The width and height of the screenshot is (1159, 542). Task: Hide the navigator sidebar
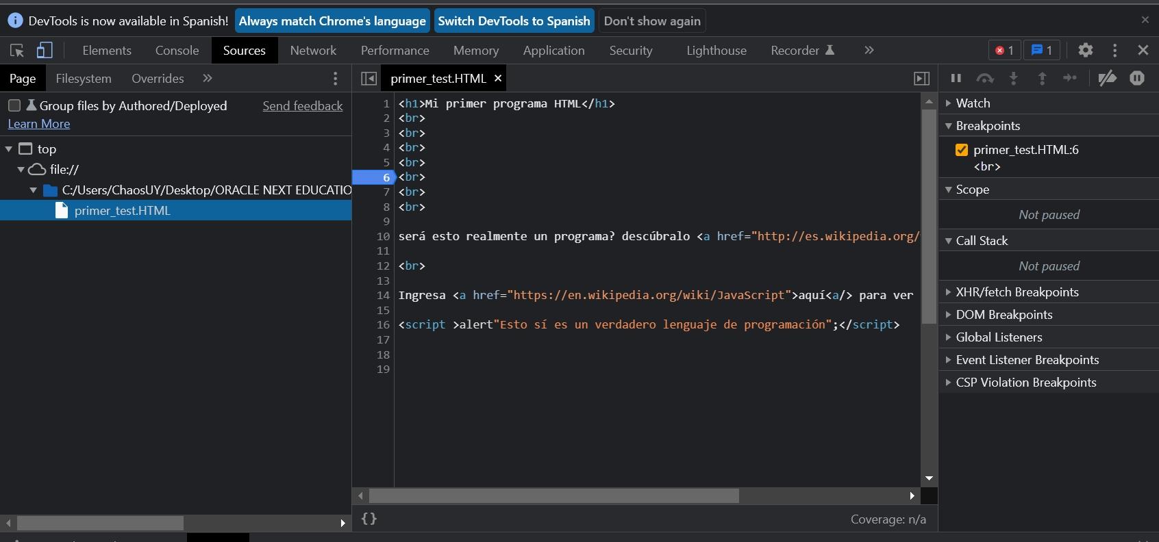click(369, 79)
